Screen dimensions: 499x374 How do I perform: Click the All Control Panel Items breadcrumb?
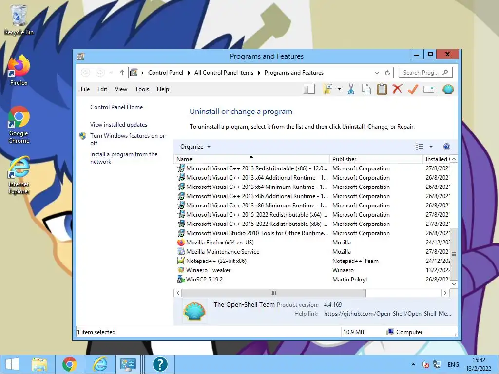[x=224, y=73]
